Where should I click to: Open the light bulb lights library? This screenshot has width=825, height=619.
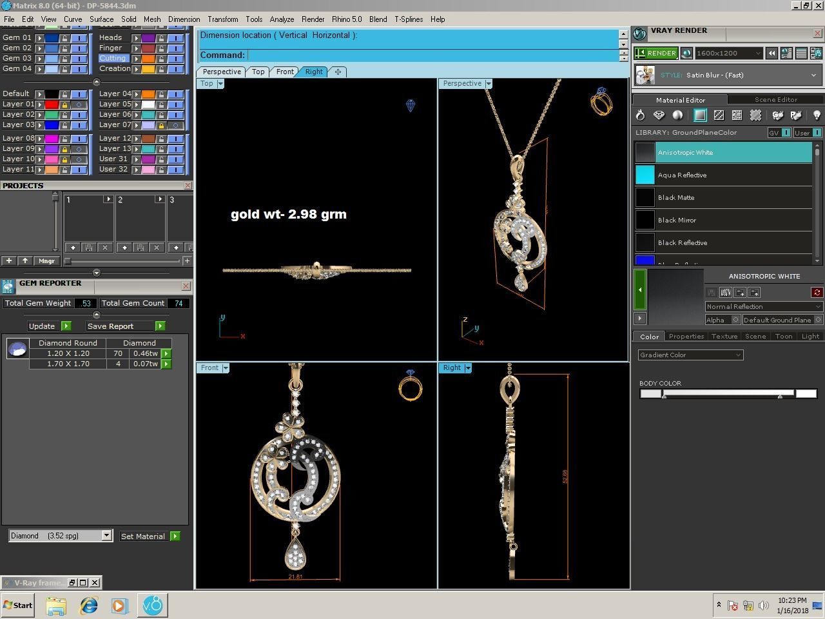[817, 115]
